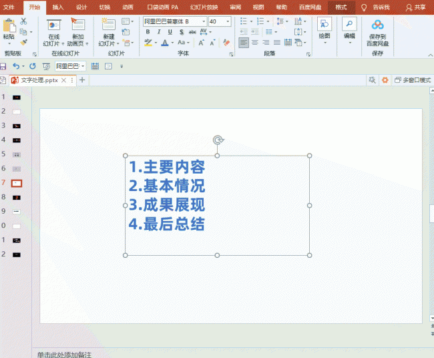
Task: Click decrease font size icon
Action: [x=212, y=43]
